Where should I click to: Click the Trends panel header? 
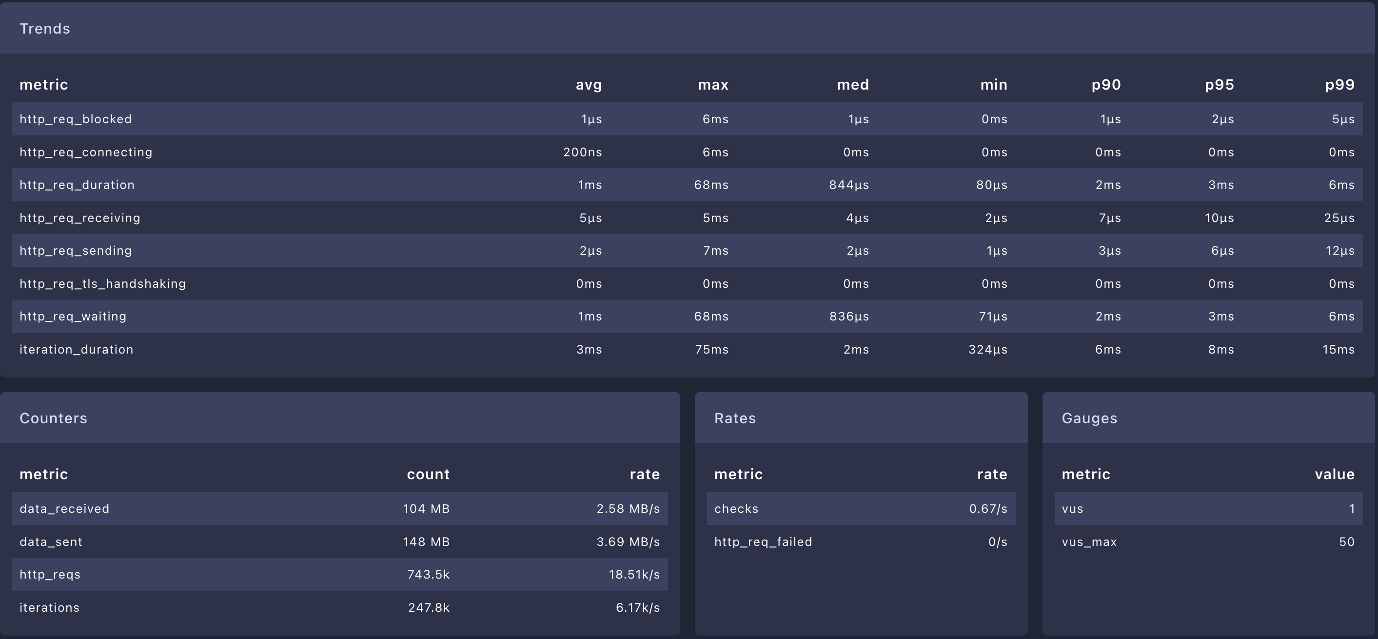pos(688,28)
